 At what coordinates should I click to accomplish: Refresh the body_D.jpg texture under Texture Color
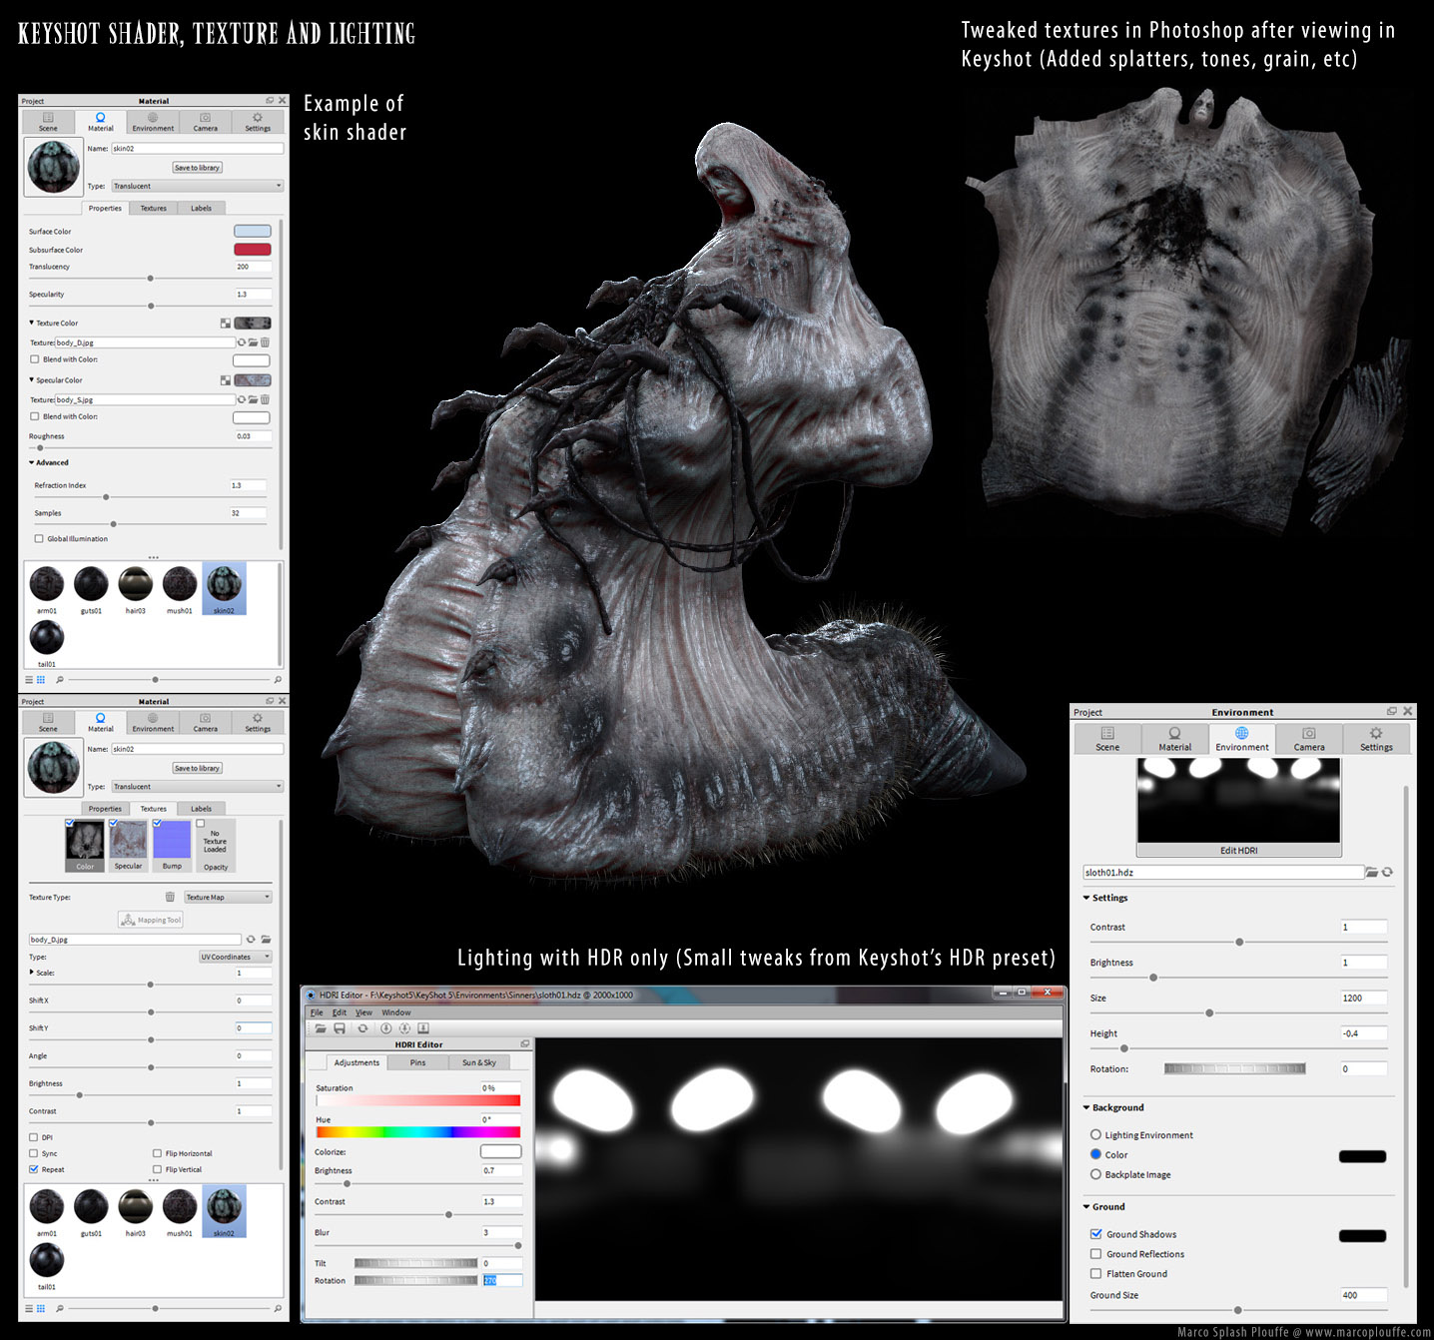pyautogui.click(x=242, y=342)
